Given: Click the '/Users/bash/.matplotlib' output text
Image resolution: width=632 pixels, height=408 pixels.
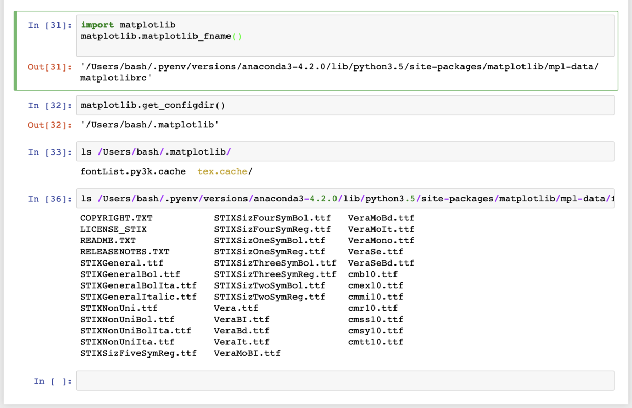Looking at the screenshot, I should pos(149,125).
